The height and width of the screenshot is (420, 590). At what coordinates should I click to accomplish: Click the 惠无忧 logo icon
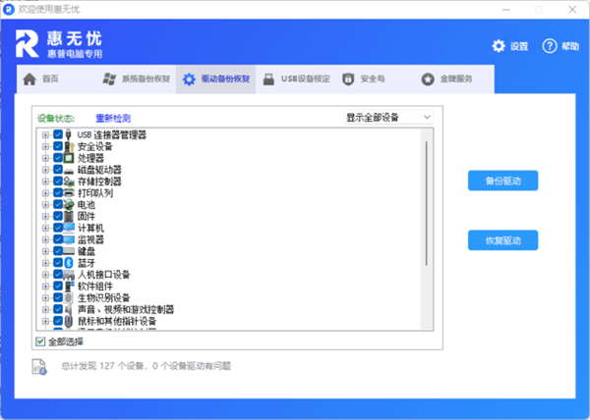29,43
